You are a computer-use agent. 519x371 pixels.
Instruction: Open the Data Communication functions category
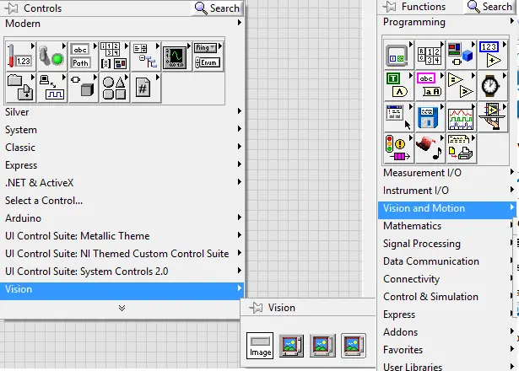point(446,261)
